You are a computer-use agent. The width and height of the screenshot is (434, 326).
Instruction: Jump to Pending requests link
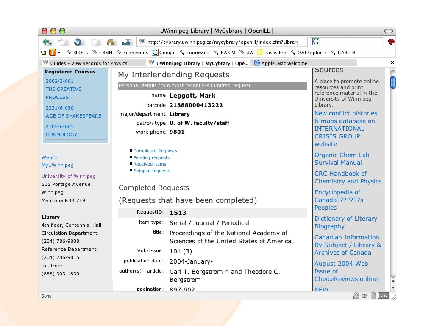click(151, 157)
